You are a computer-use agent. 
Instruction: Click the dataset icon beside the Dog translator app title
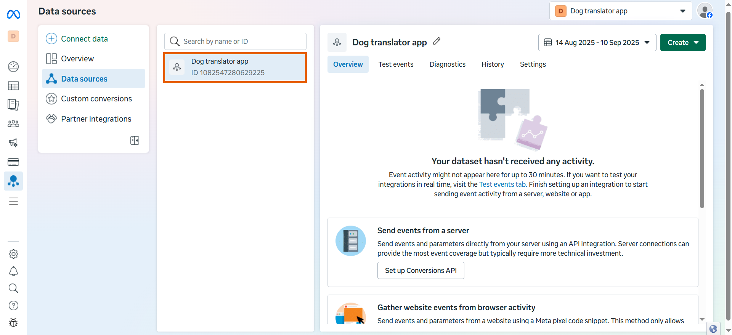[337, 42]
